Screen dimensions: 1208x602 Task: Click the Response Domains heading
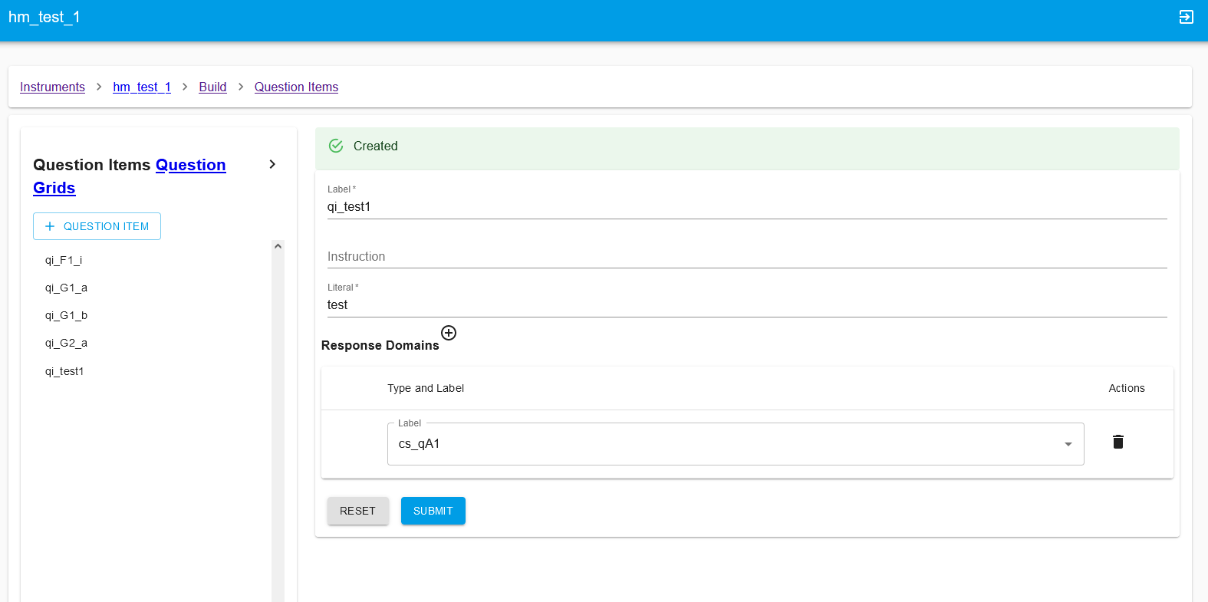pyautogui.click(x=380, y=345)
